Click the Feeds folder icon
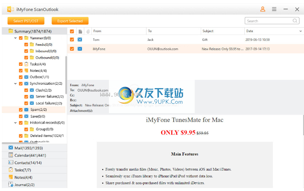 pyautogui.click(x=32, y=44)
